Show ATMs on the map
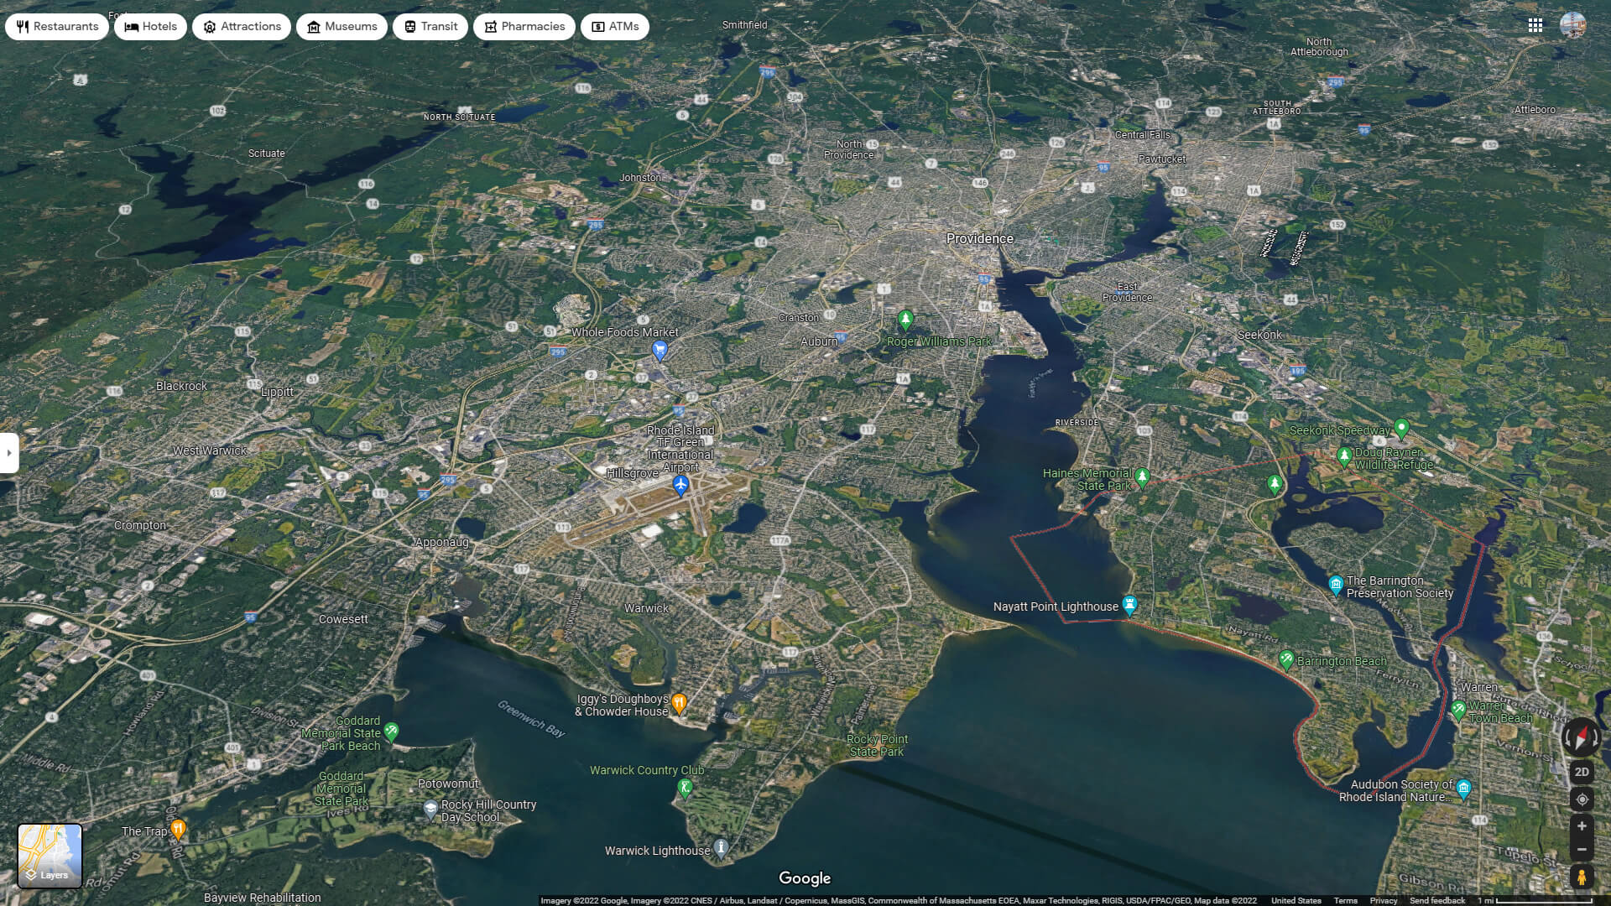Screen dimensions: 1611x906 615,27
